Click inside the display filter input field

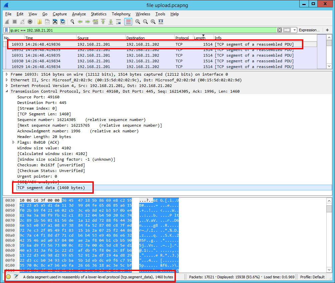coord(143,30)
